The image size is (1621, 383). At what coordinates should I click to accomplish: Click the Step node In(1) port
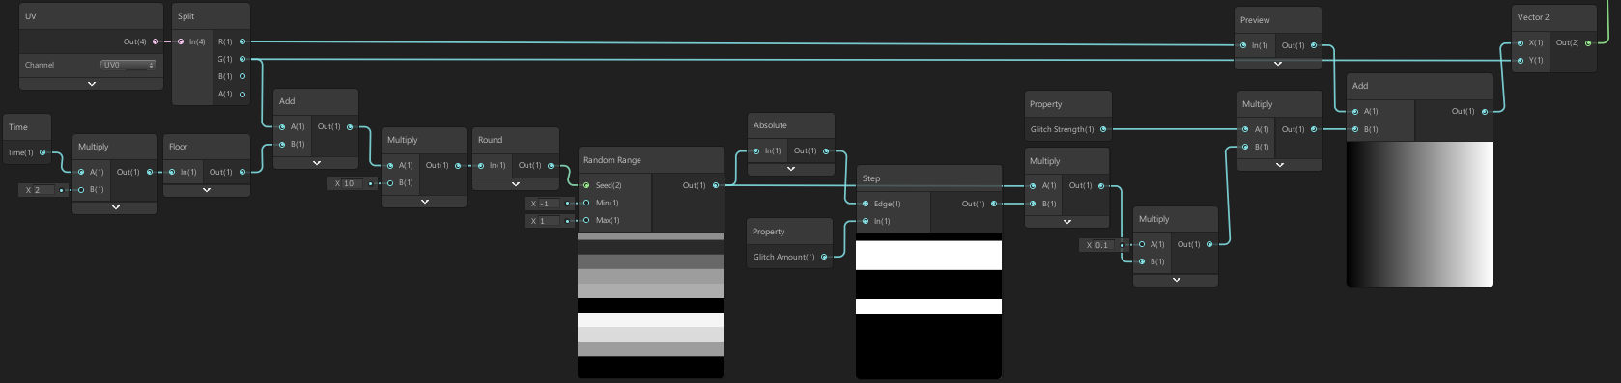[x=866, y=221]
